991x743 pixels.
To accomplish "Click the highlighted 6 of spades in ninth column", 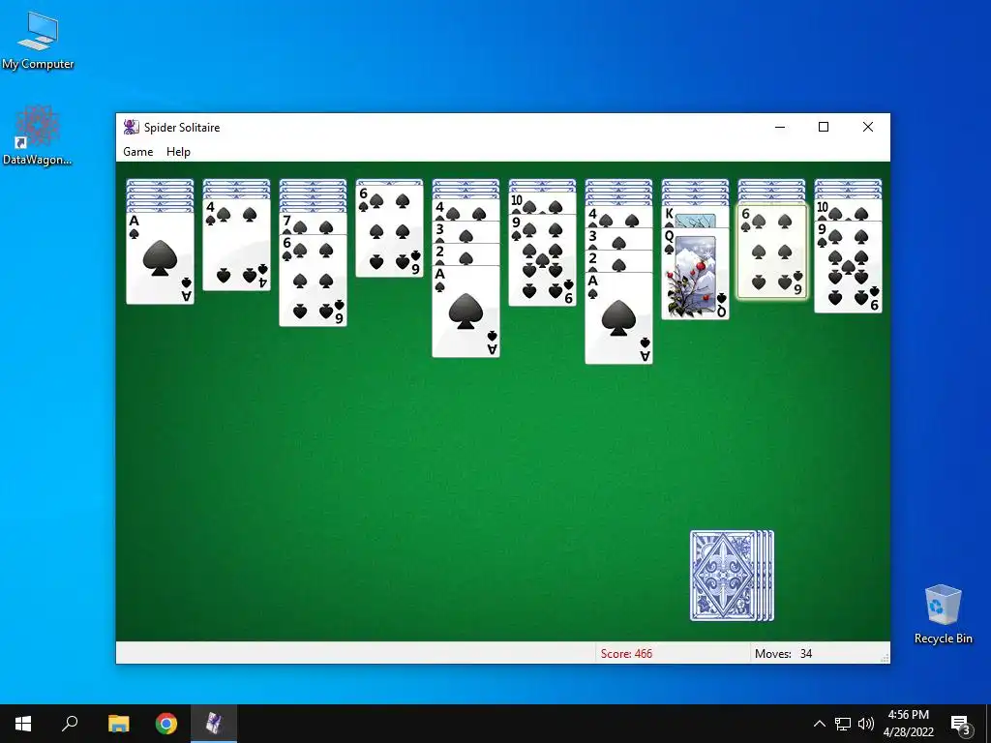I will pos(771,252).
